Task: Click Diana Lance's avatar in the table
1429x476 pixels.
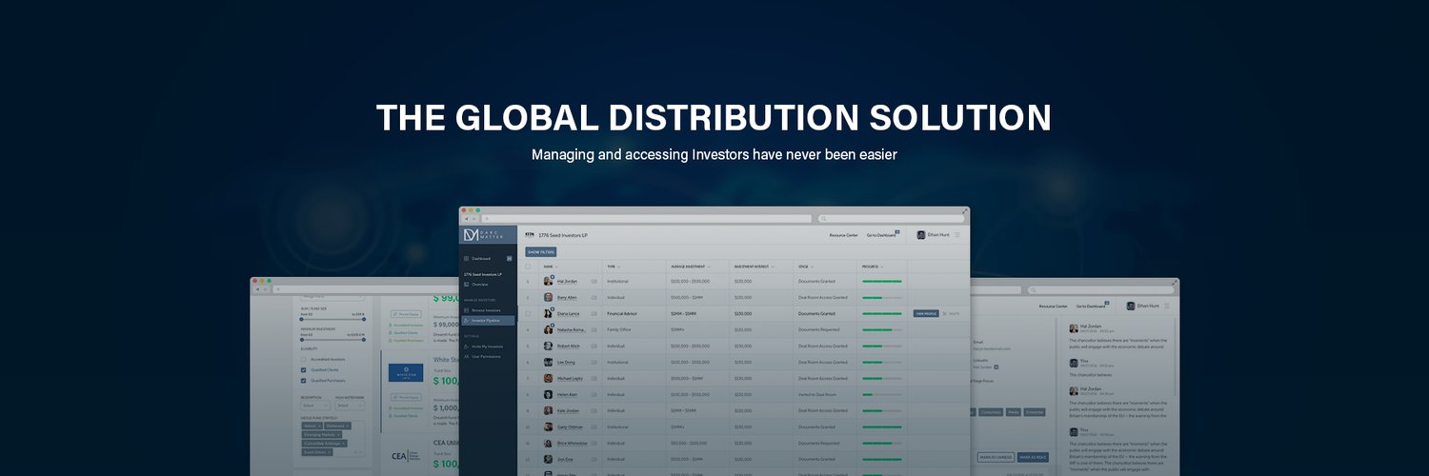Action: (549, 313)
